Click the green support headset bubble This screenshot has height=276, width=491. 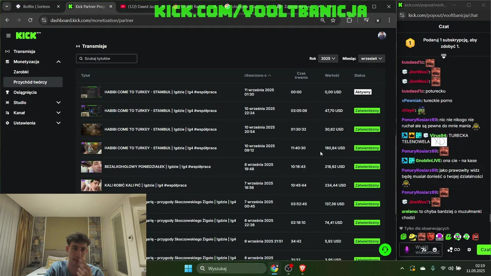pyautogui.click(x=385, y=250)
